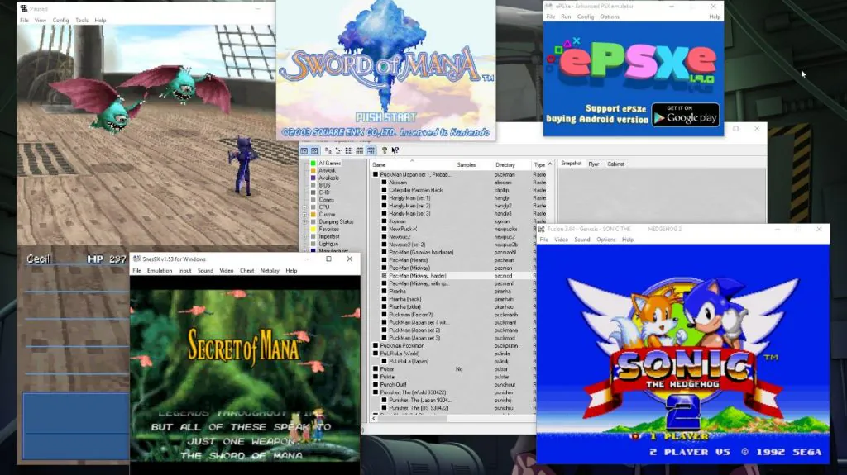
Task: Select the Lightgun folder icon
Action: click(313, 244)
